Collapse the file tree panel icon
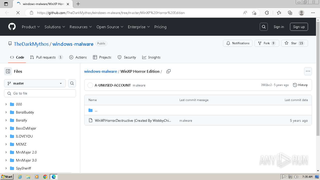This screenshot has height=180, width=320. click(x=8, y=71)
